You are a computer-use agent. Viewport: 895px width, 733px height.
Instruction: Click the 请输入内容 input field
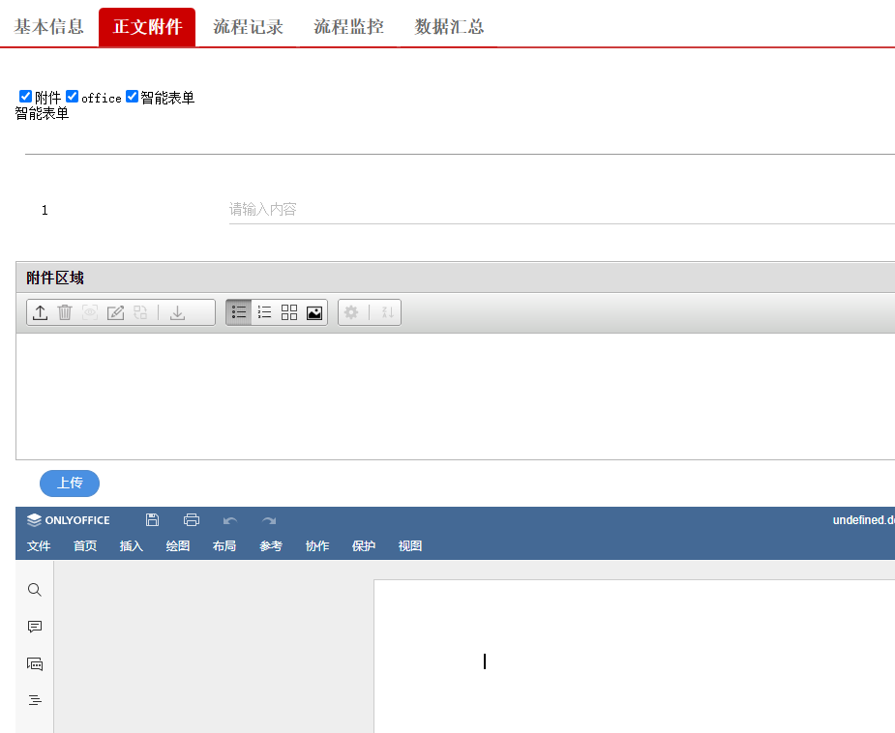point(561,209)
